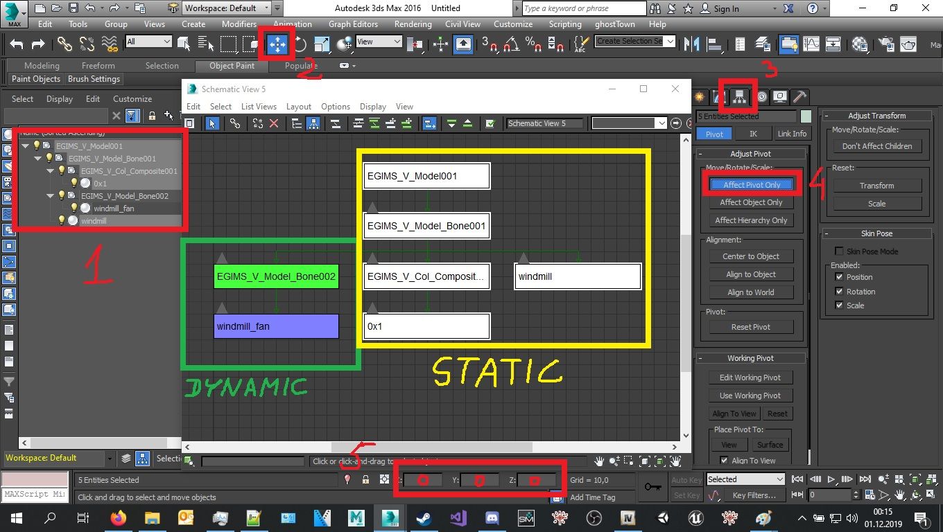Uncheck the Position checkbox under Enabled

[x=840, y=277]
